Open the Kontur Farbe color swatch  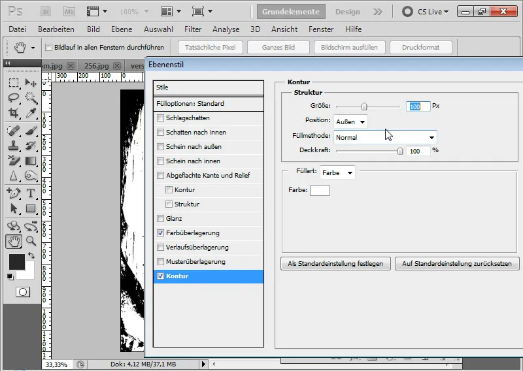pyautogui.click(x=320, y=191)
